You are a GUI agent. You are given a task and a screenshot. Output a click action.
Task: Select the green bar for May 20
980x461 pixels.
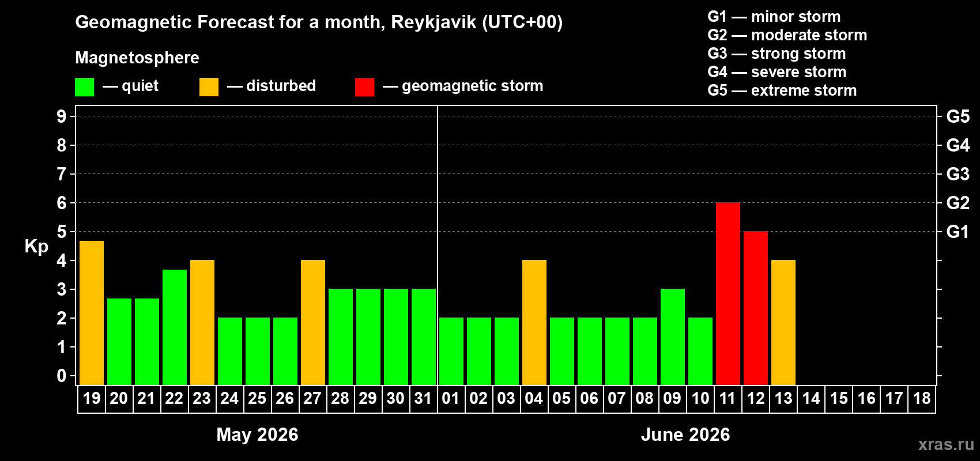click(119, 342)
